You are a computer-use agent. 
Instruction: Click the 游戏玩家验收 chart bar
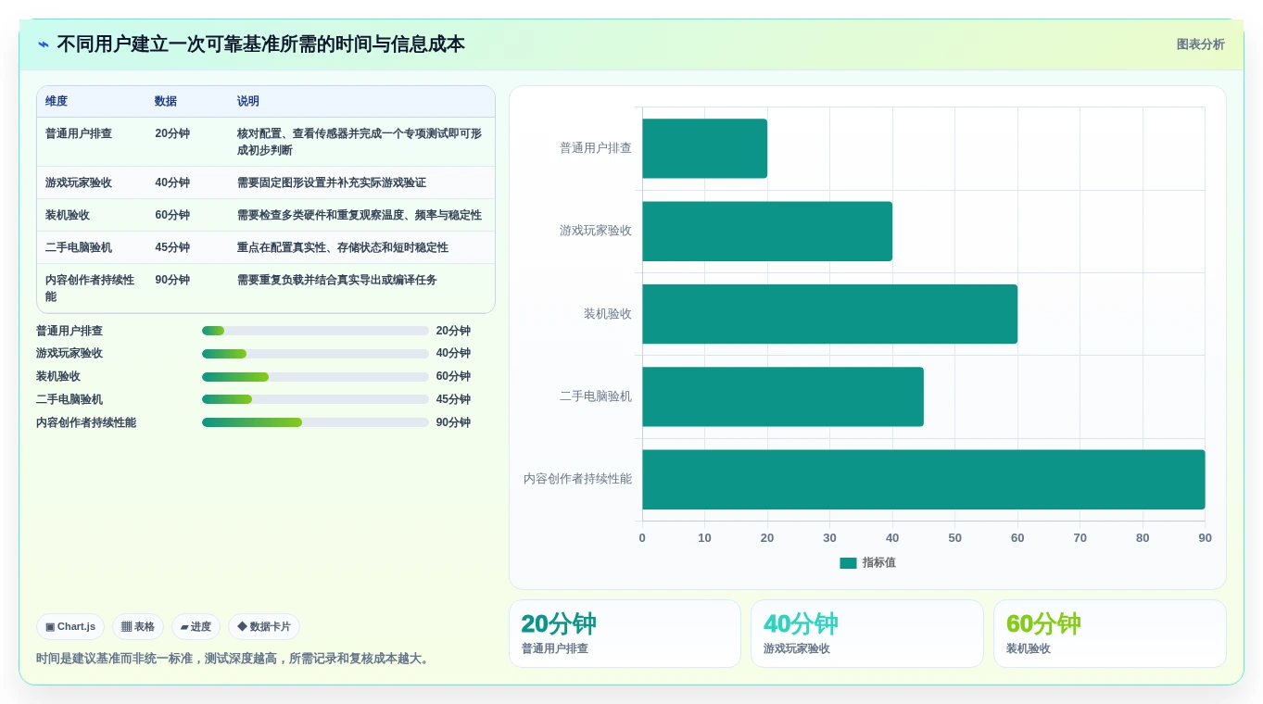click(767, 232)
